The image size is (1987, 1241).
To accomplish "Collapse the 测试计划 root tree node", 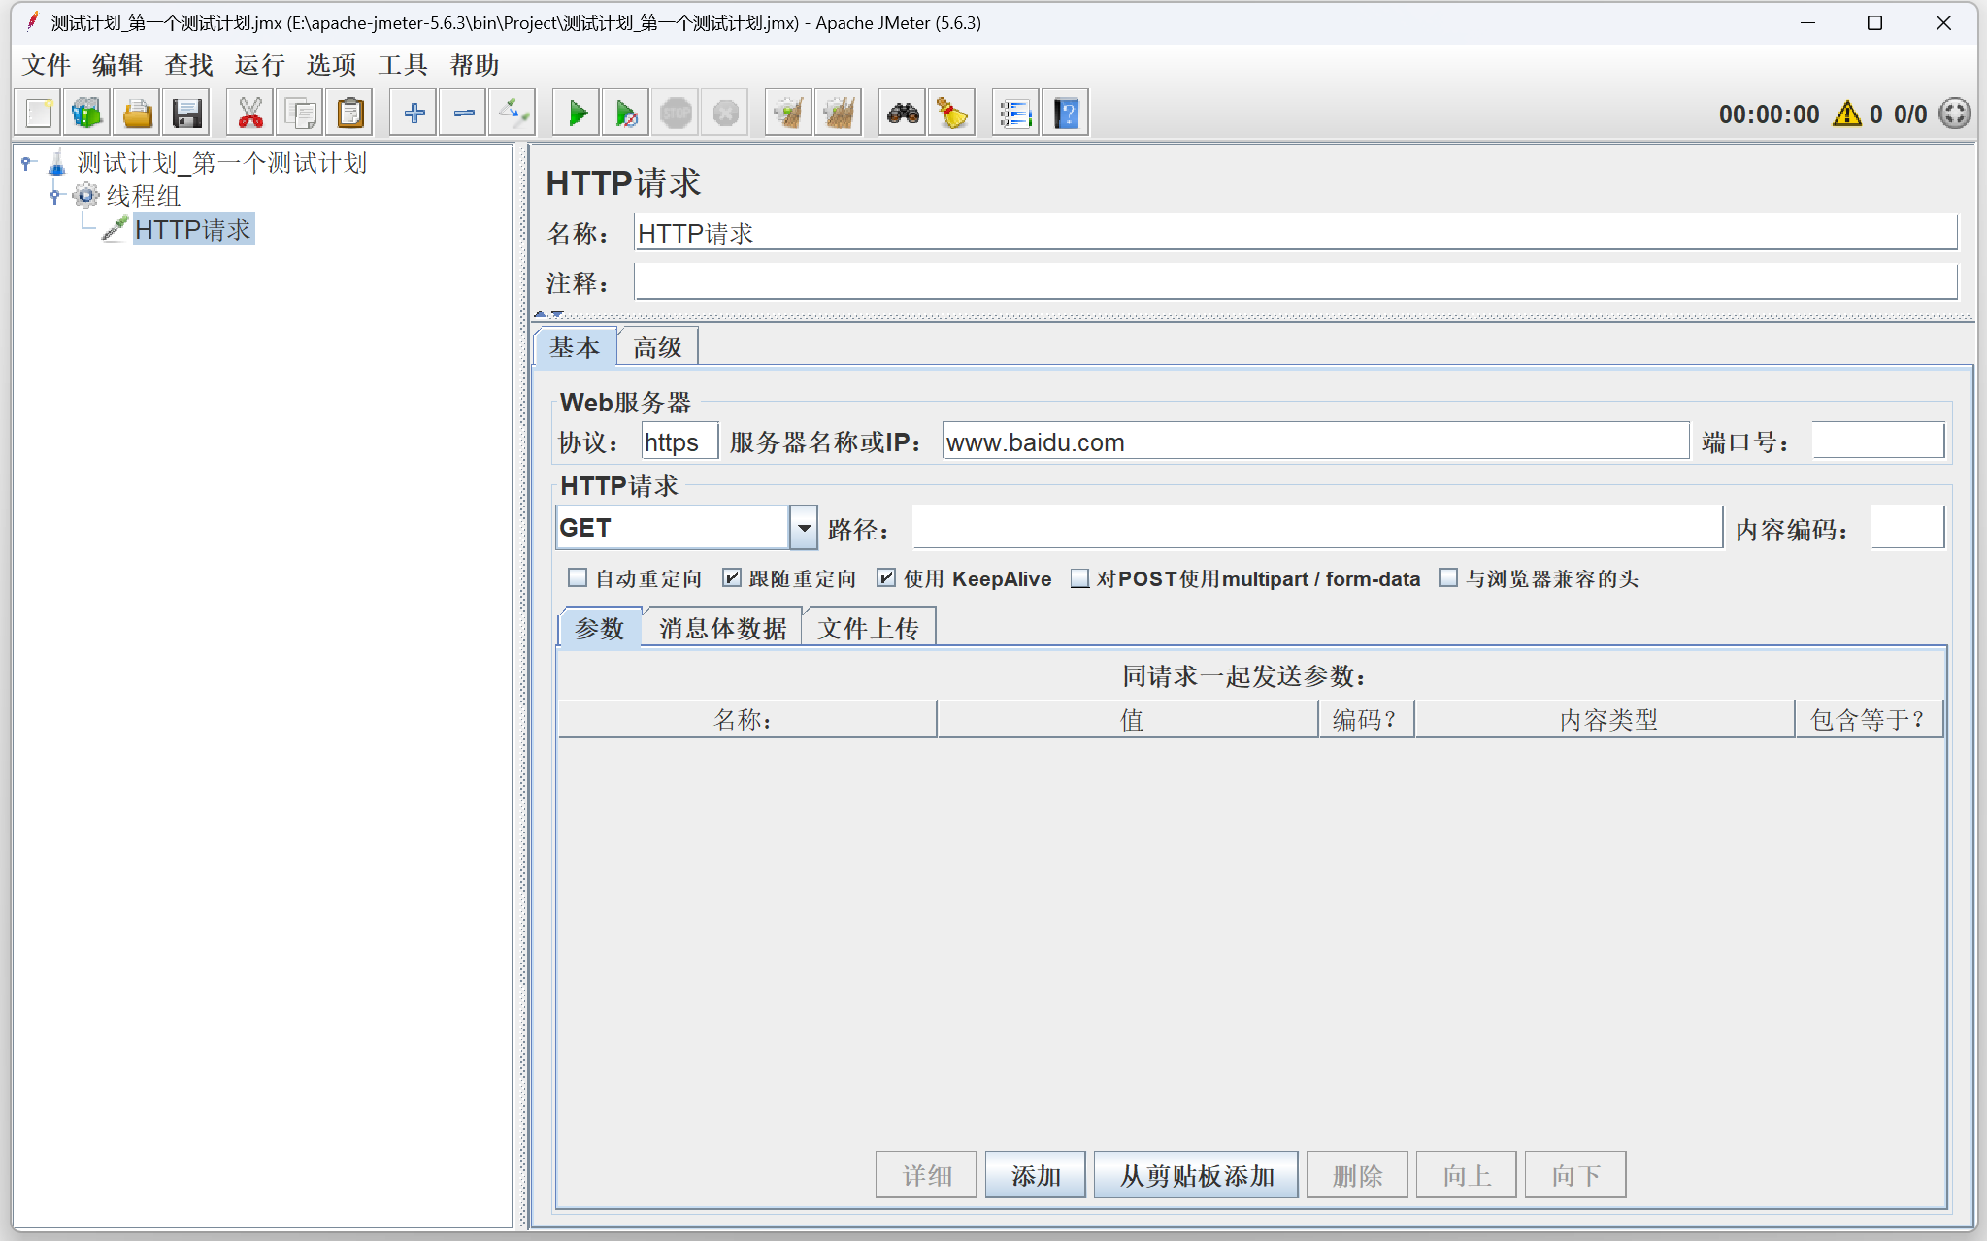I will coord(28,163).
